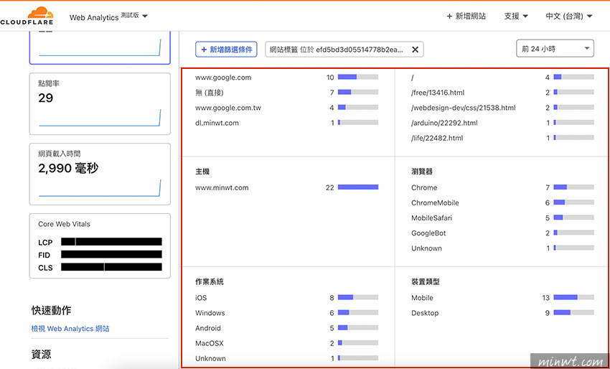The image size is (610, 369).
Task: Click the MobileSafari browser row
Action: tap(502, 218)
